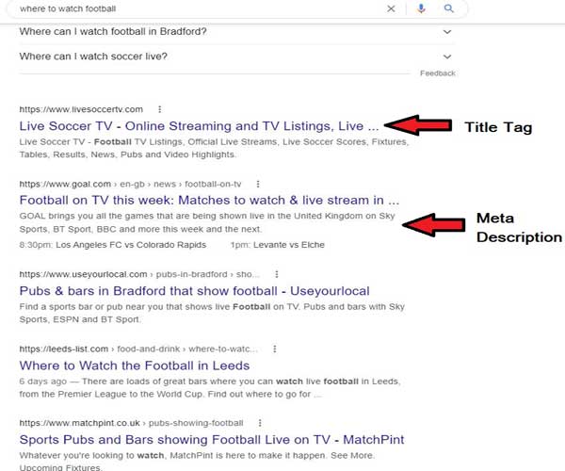565x471 pixels.
Task: Open "Pubs & bars in Bradford" result
Action: (195, 291)
